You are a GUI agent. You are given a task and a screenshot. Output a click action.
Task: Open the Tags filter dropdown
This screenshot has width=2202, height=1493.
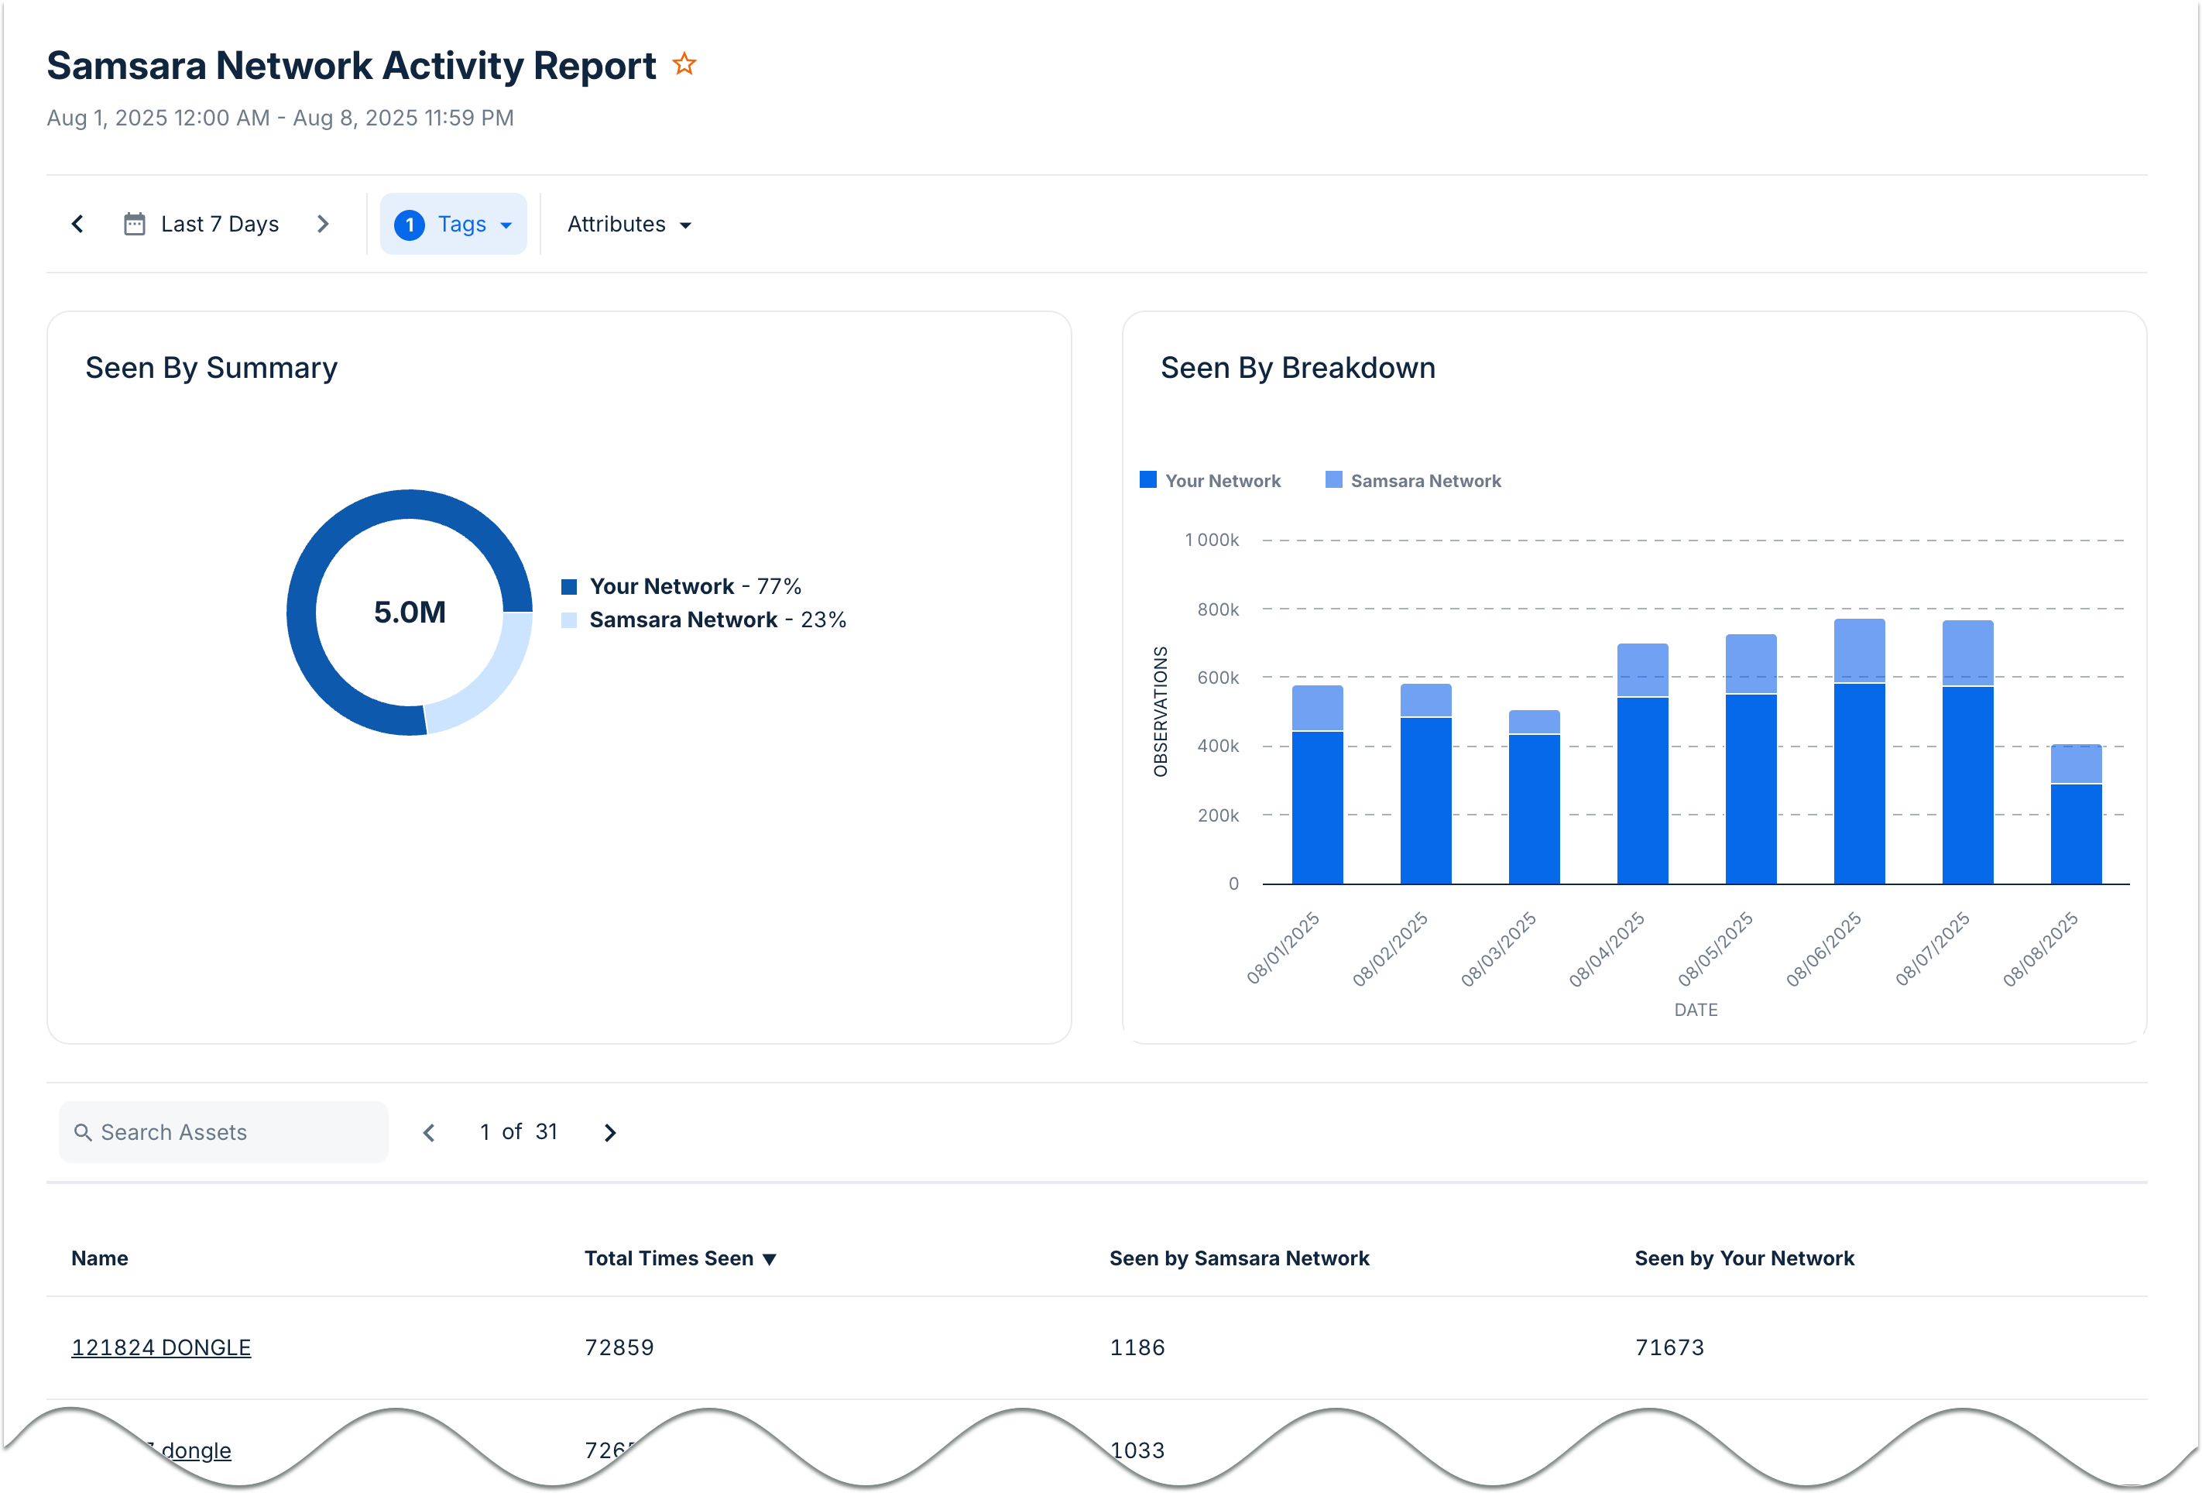coord(454,224)
